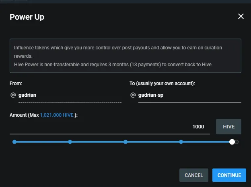Open the HIVE currency selector
Image resolution: width=251 pixels, height=187 pixels.
228,127
